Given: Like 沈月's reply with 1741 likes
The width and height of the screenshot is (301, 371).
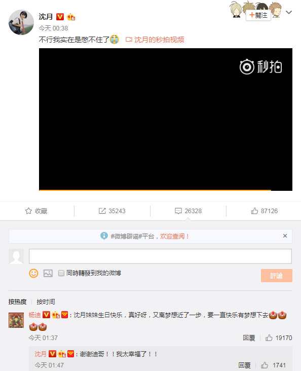Looking at the screenshot, I should point(265,365).
